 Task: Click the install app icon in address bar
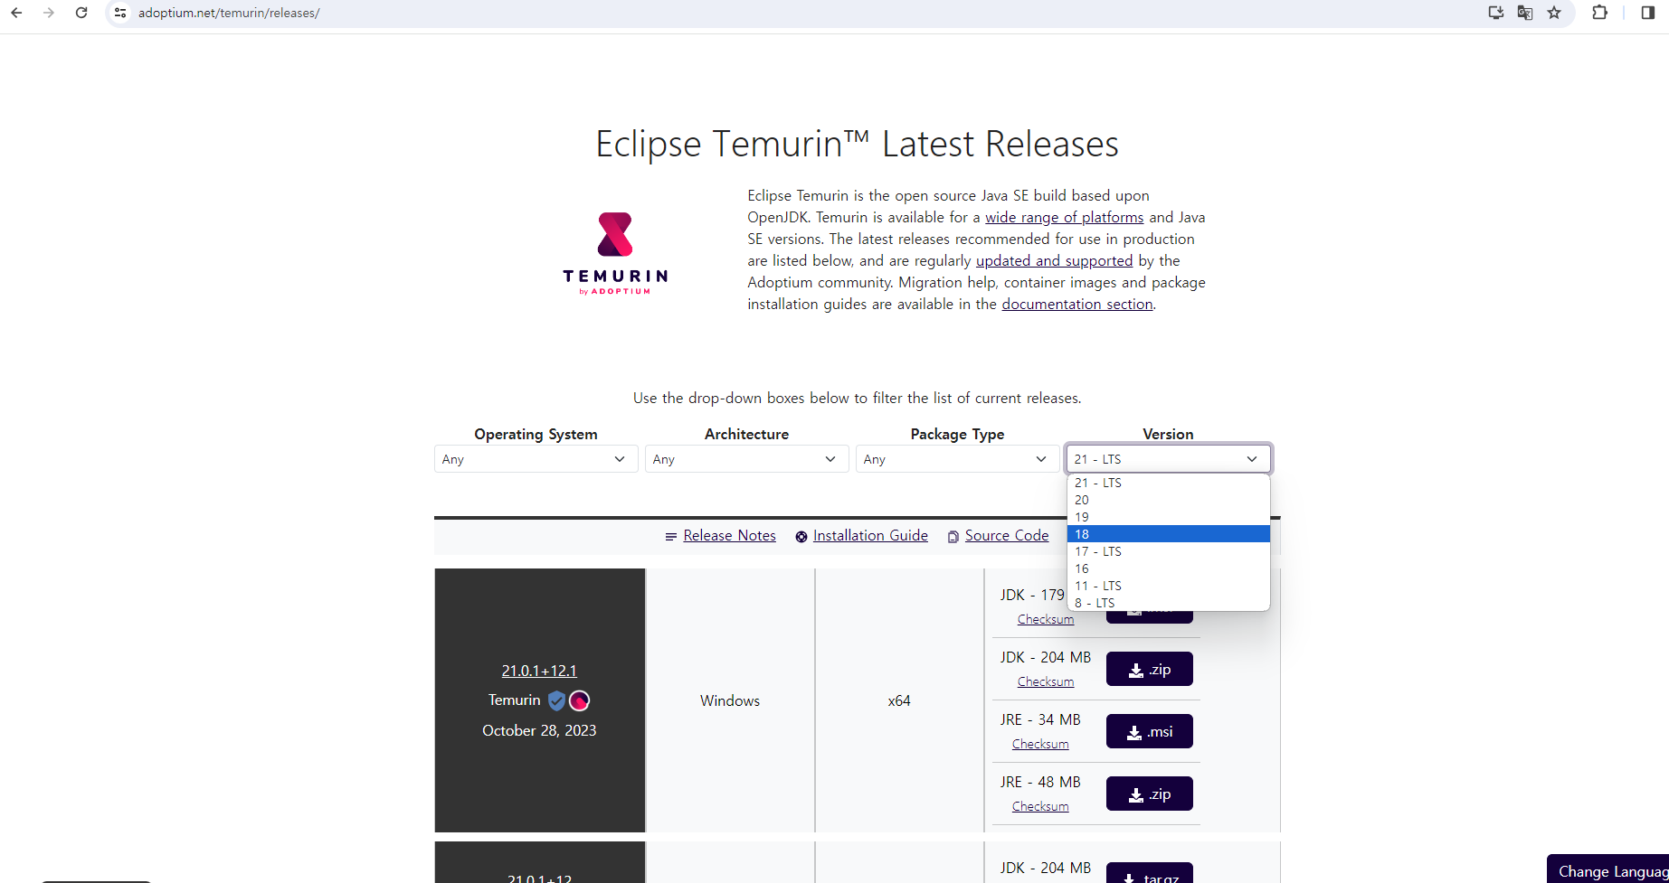1496,13
